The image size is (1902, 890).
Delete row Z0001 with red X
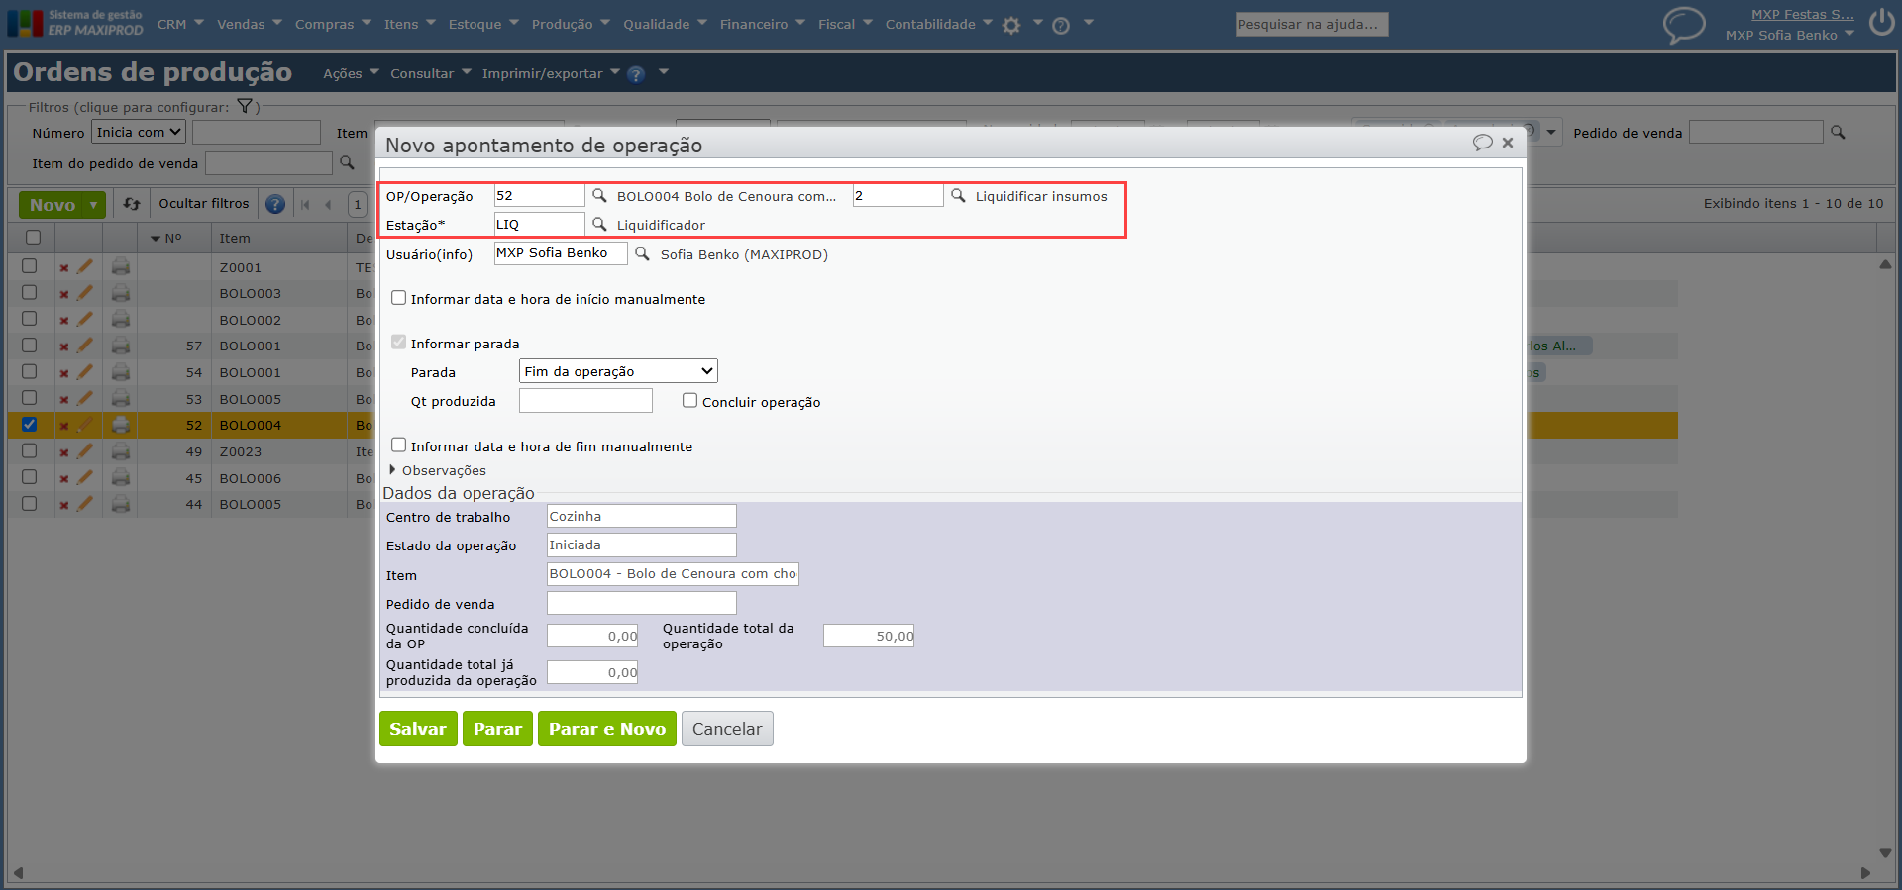(x=64, y=268)
